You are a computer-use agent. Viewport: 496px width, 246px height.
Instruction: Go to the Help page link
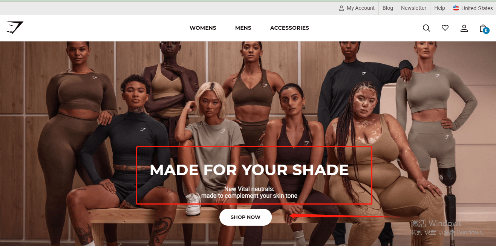click(x=439, y=8)
